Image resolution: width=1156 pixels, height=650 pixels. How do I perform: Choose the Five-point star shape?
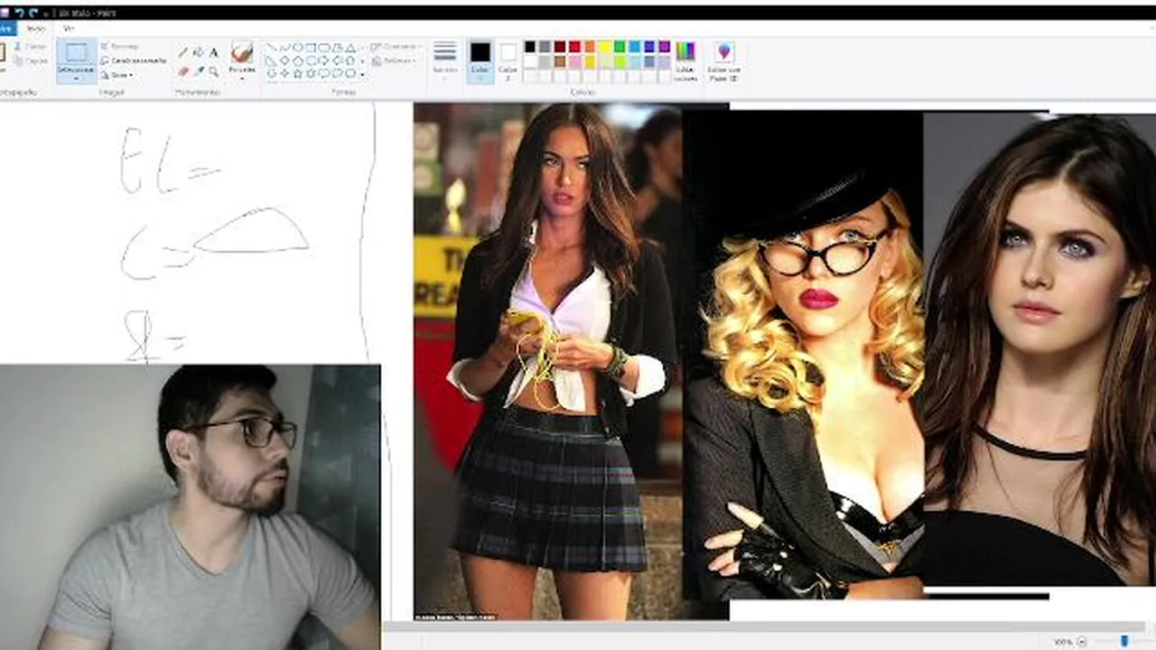pos(297,73)
